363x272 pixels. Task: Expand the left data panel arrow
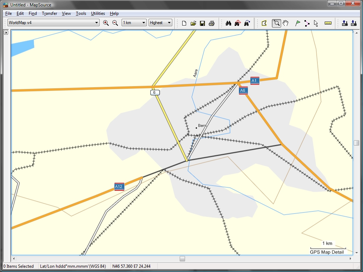[6, 33]
